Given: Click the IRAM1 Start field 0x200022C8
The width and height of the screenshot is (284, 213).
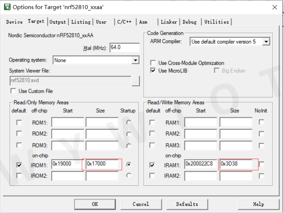Looking at the screenshot, I should click(x=201, y=164).
